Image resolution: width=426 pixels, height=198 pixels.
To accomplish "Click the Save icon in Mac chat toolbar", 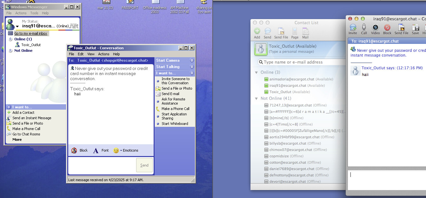I will point(415,27).
